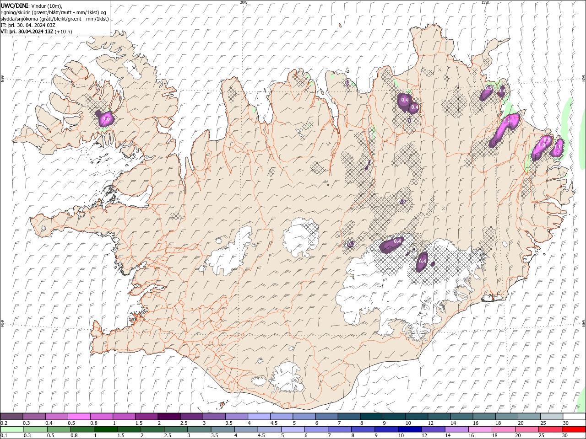Screen dimensions: 586x439
Task: Pick the darkest green swatch between 1 and 1.5
Action: click(106, 429)
